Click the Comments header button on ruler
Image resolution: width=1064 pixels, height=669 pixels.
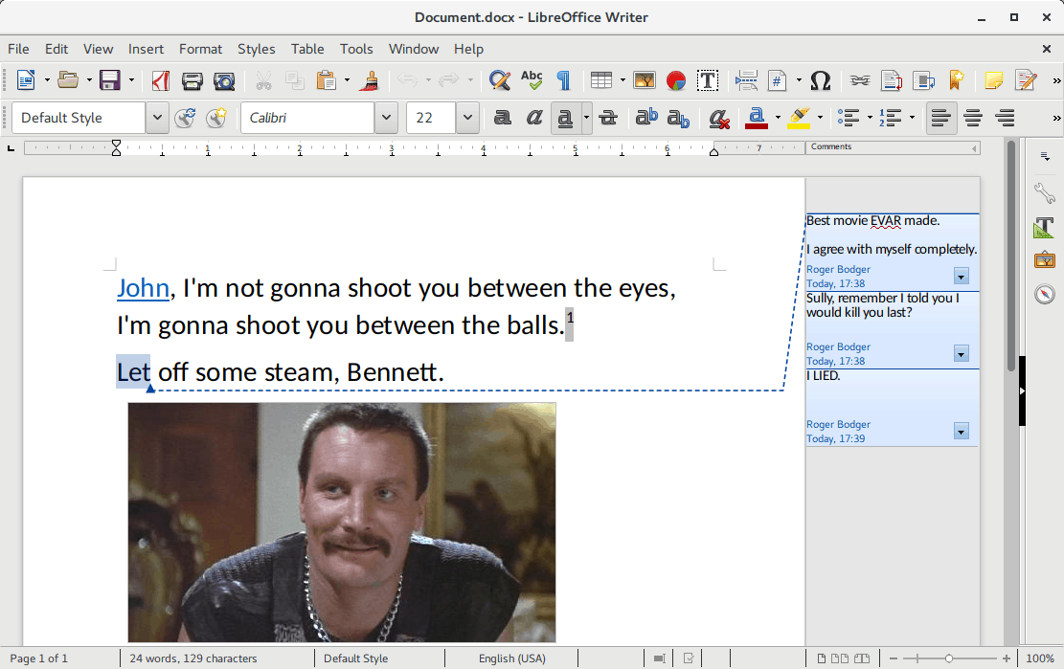[x=893, y=147]
